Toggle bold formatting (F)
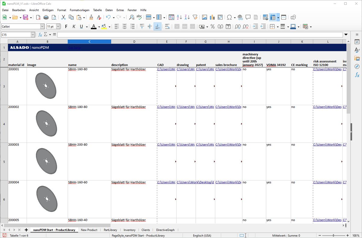Image resolution: width=362 pixels, height=238 pixels. (x=66, y=27)
